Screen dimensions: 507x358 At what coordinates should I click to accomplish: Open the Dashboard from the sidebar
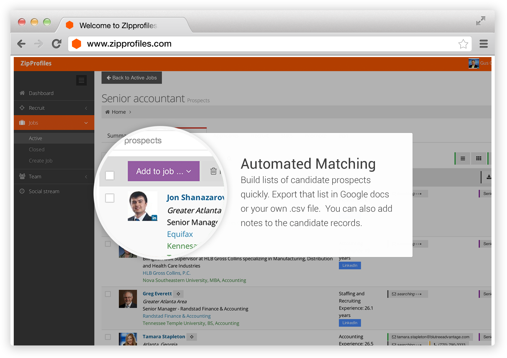tap(41, 93)
